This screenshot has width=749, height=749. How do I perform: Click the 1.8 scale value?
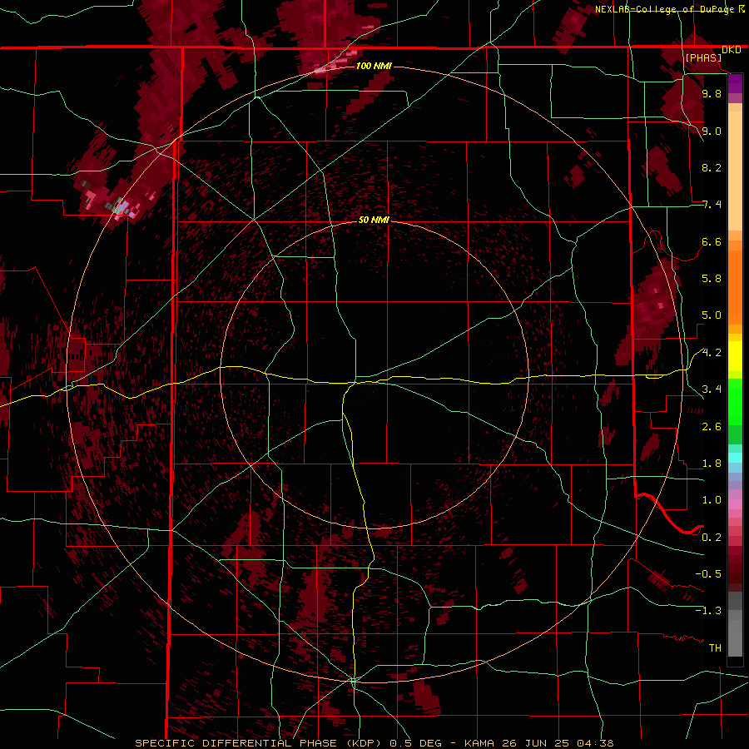click(x=712, y=464)
